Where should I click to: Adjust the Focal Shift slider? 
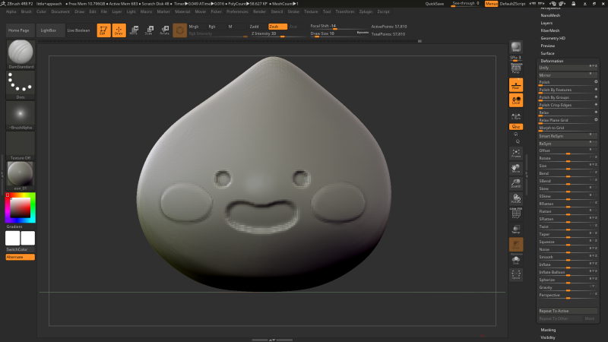point(338,27)
